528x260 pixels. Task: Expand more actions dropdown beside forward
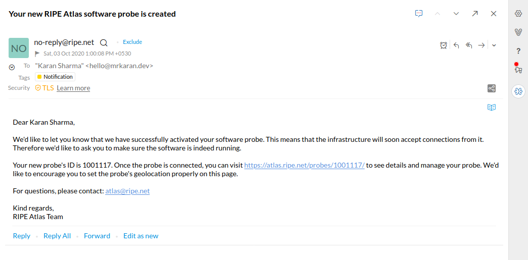pos(494,45)
